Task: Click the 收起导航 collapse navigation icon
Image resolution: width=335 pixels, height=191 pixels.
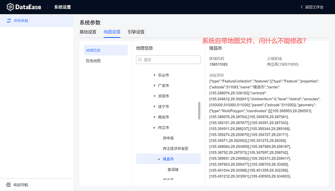Action: click(8, 185)
